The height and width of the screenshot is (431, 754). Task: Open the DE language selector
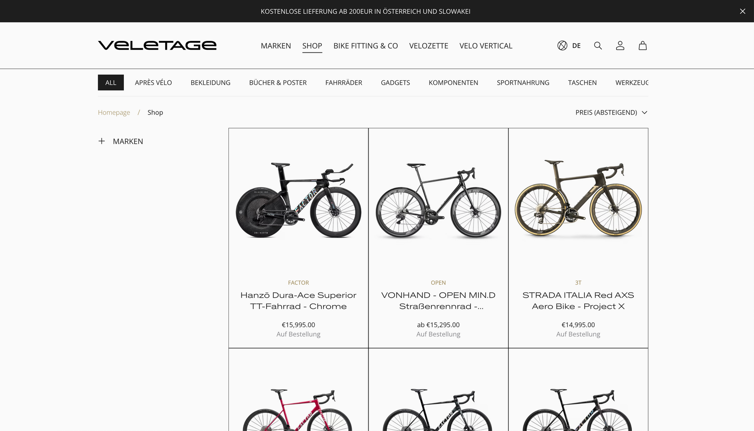(x=576, y=46)
